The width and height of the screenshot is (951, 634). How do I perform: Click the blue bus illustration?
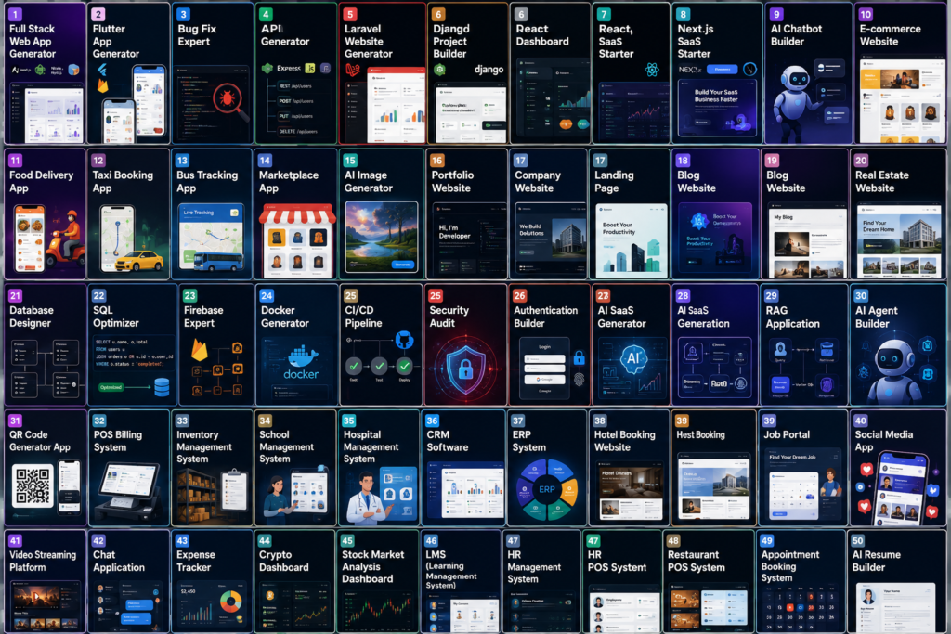(x=217, y=261)
